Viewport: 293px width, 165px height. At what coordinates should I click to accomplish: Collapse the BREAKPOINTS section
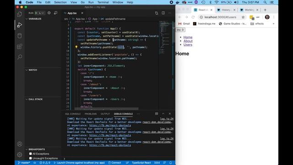click(x=27, y=149)
